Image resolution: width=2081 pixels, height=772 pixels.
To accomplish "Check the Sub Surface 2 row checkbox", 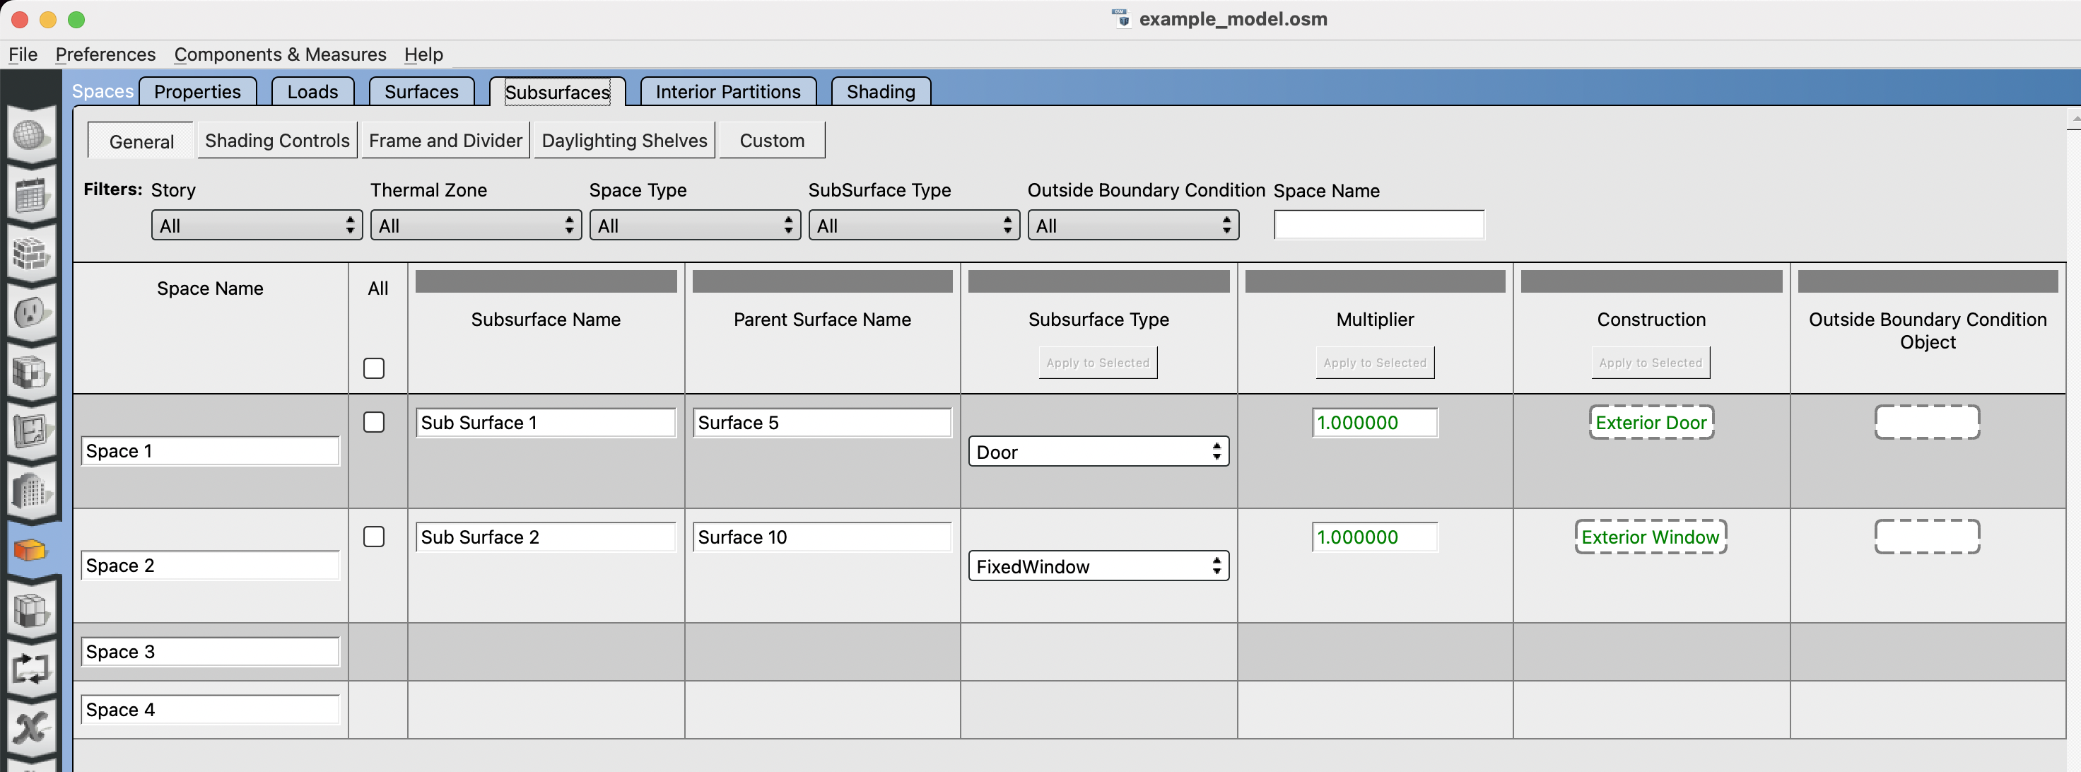I will coord(373,537).
